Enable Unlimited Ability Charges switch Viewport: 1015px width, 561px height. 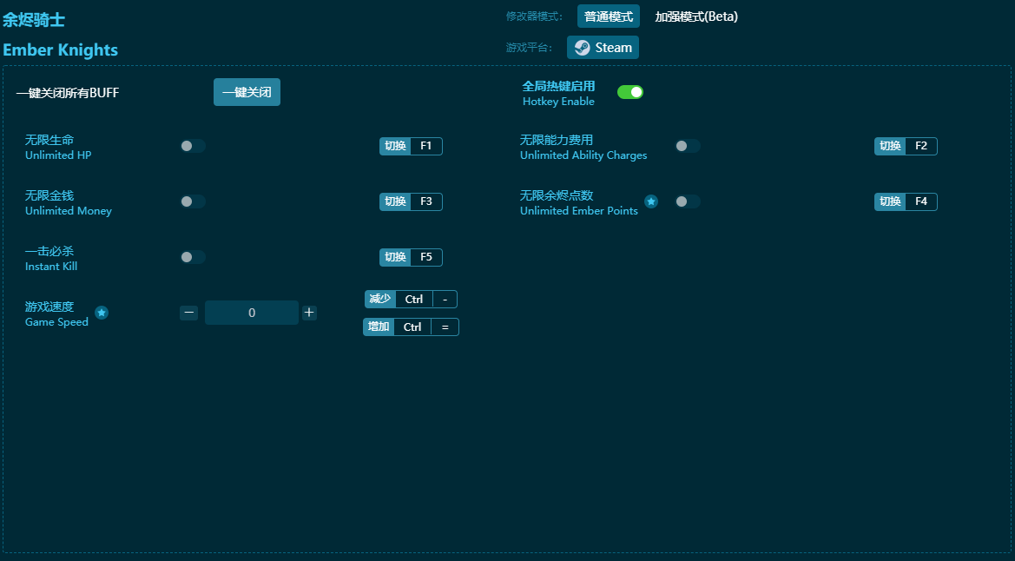(x=688, y=146)
